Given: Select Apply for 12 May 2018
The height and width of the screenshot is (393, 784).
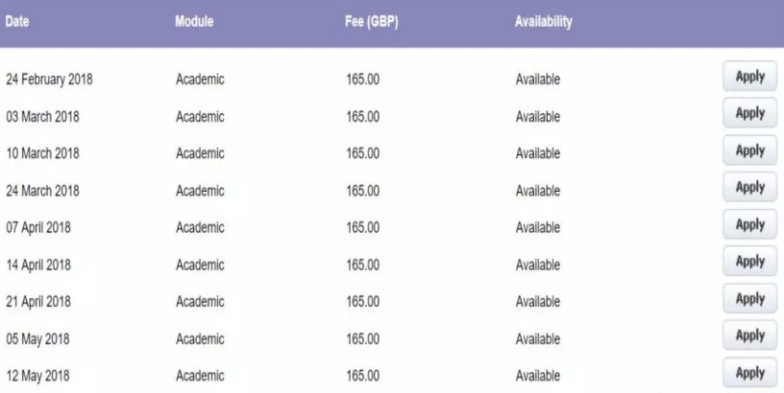Looking at the screenshot, I should [x=749, y=371].
